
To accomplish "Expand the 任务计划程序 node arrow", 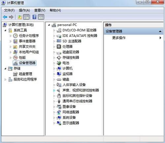I will click(x=11, y=36).
